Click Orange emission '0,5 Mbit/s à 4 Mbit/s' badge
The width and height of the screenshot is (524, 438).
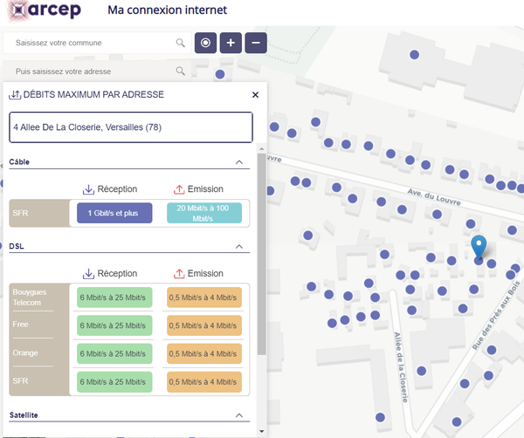tap(204, 353)
